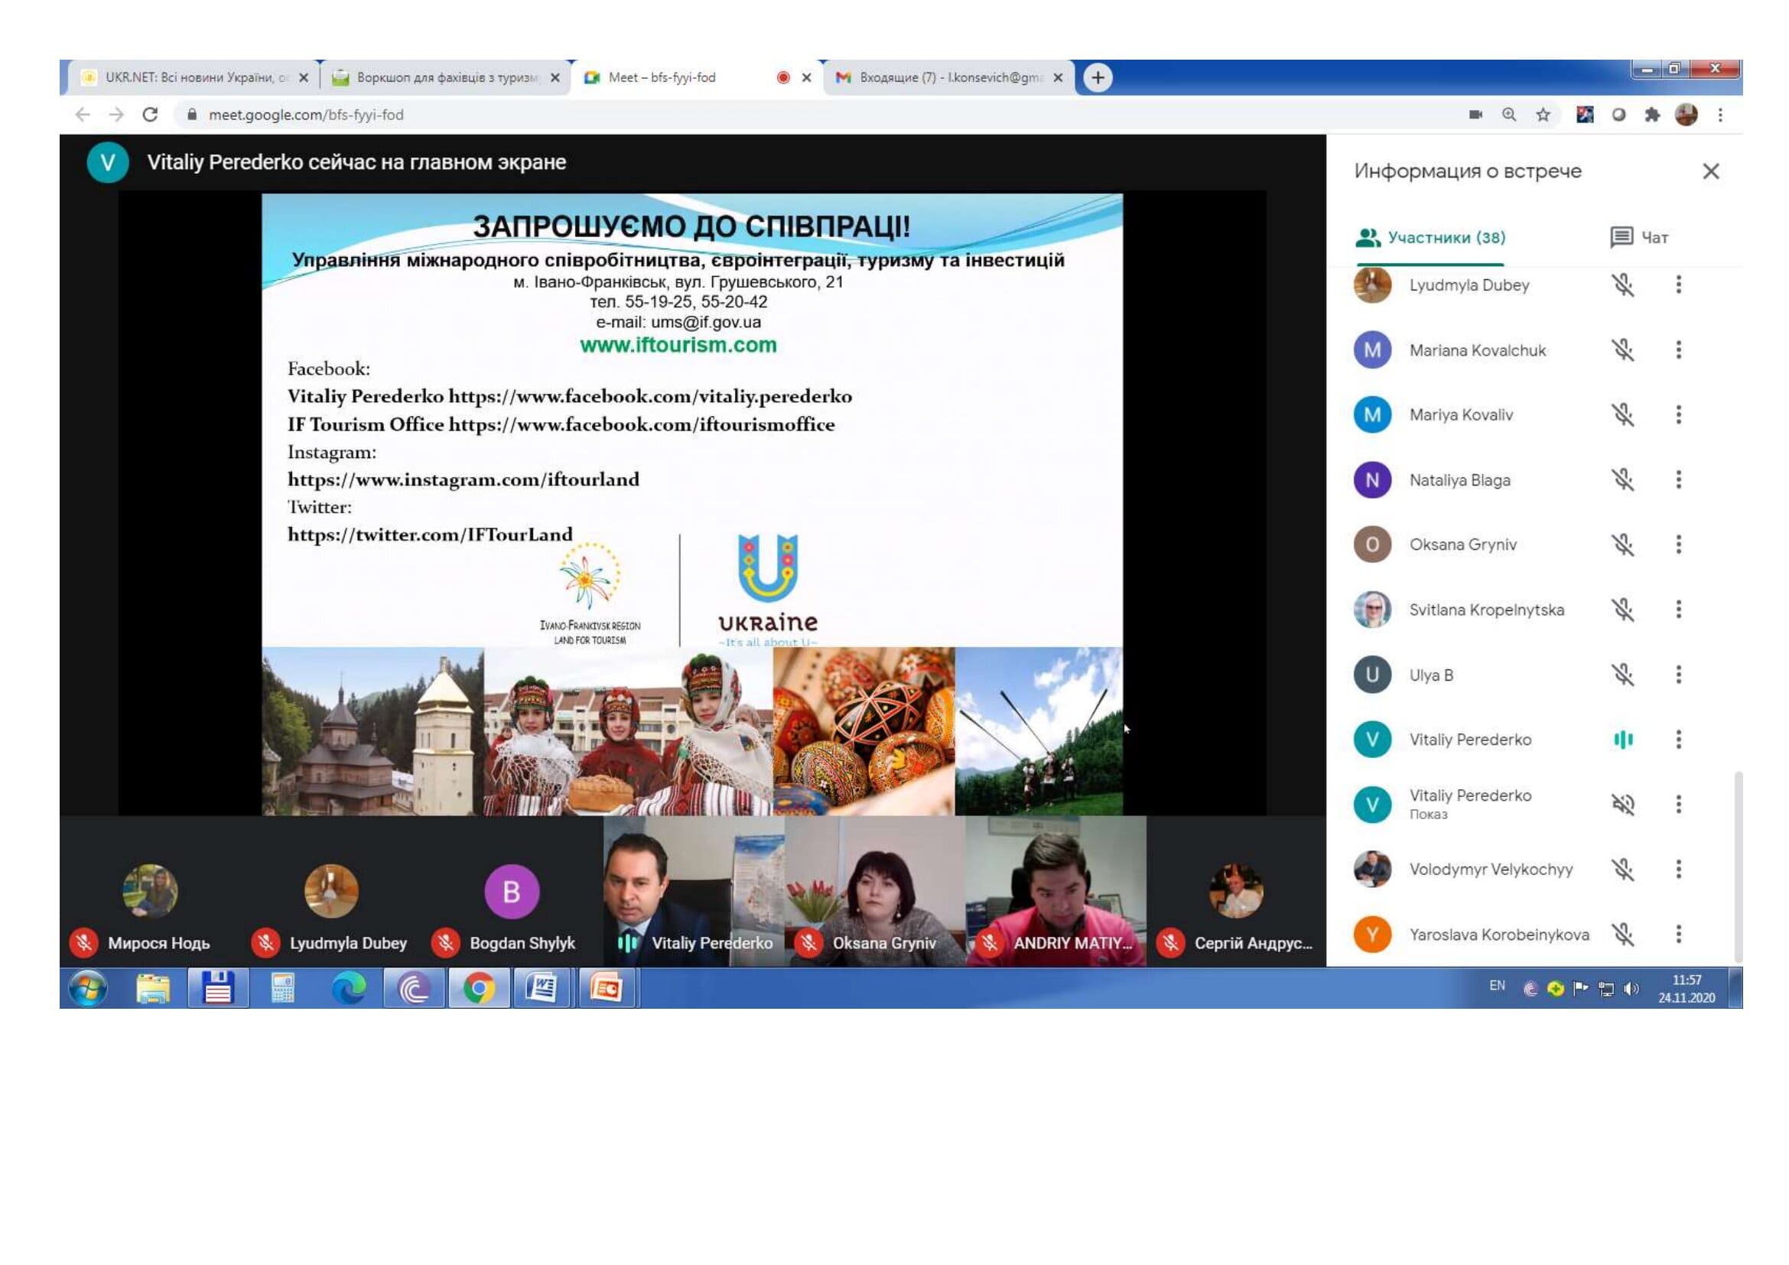Click the participants list scrollbar

pyautogui.click(x=1738, y=865)
